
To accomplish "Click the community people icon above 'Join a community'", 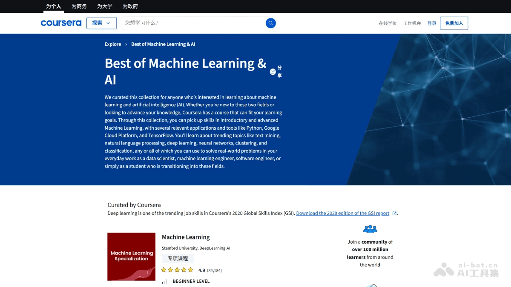I will click(x=370, y=228).
